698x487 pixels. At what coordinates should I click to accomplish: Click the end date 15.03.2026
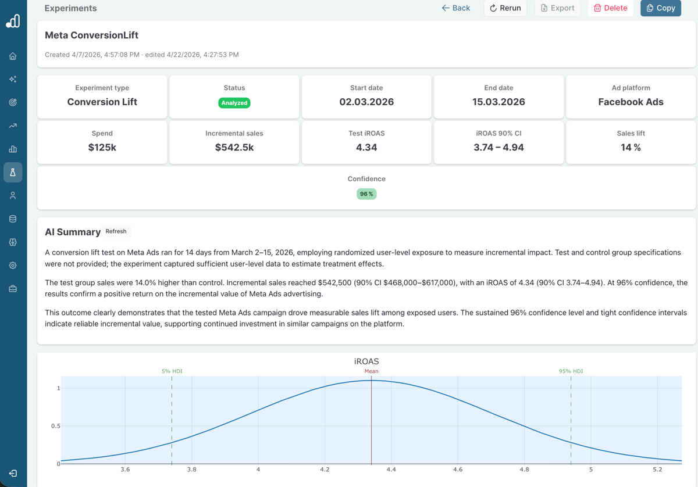(498, 102)
